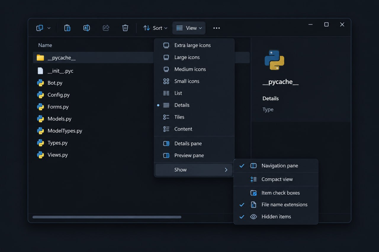The image size is (379, 252).
Task: Click the Details heading in the right pane
Action: pos(271,99)
